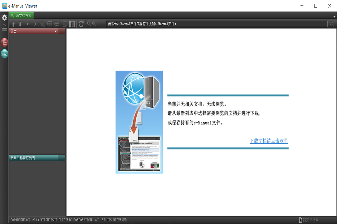Click the red tree-view round icon
Viewport: 337px width, 224px height.
pyautogui.click(x=4, y=43)
